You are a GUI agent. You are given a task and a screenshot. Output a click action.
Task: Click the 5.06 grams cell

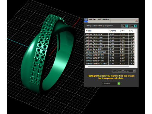(114, 35)
